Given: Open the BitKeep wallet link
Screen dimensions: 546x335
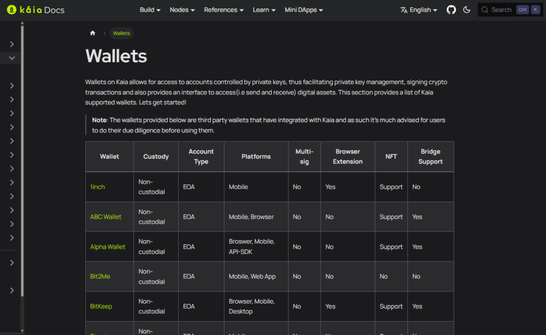Looking at the screenshot, I should [x=101, y=306].
